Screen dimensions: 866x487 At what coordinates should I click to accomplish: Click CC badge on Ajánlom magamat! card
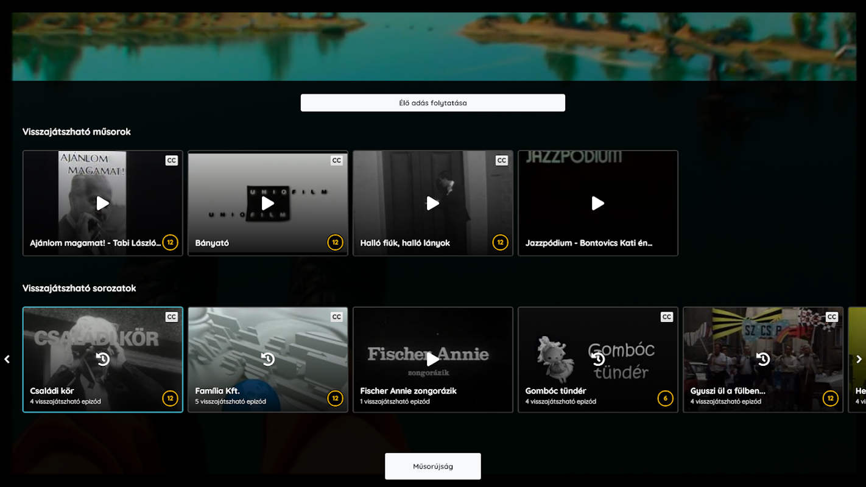(172, 161)
